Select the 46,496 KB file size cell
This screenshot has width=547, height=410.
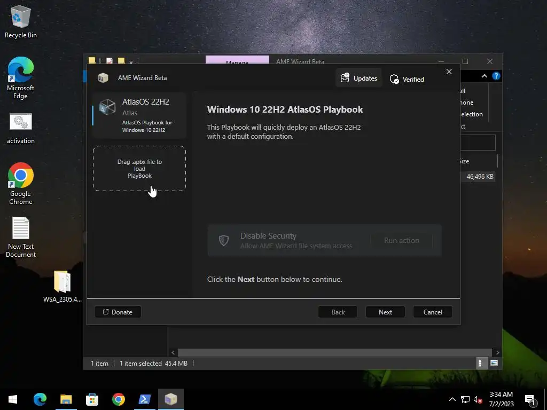pyautogui.click(x=480, y=177)
